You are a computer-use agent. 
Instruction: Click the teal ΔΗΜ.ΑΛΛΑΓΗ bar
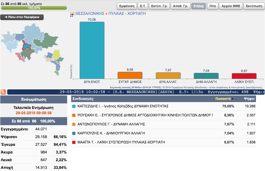tap(206, 76)
